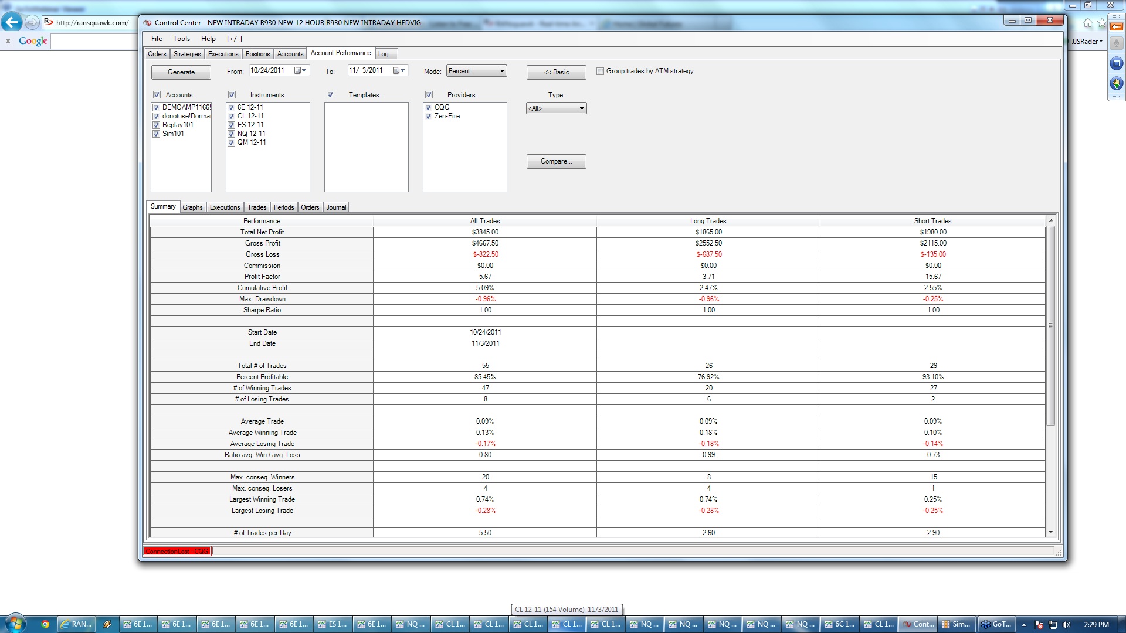The width and height of the screenshot is (1126, 633).
Task: Open the JJSRader dropdown in the browser
Action: [1087, 42]
